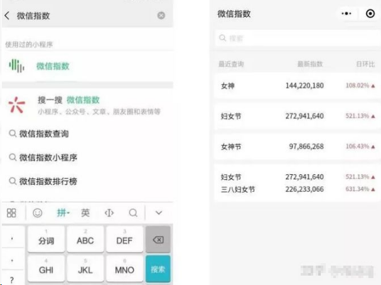The height and width of the screenshot is (285, 381).
Task: Switch to 拼 pinyin input mode
Action: (63, 213)
